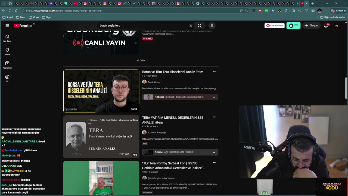Open the Yayın bookmarks folder
The height and width of the screenshot is (196, 348).
tap(47, 17)
